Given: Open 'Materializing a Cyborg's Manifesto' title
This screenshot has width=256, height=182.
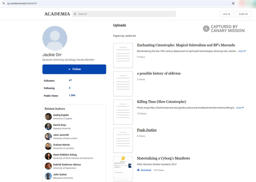Looking at the screenshot, I should [164, 158].
